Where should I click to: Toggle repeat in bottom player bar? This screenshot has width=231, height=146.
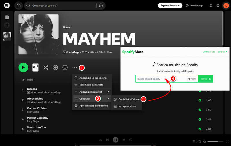(131, 140)
